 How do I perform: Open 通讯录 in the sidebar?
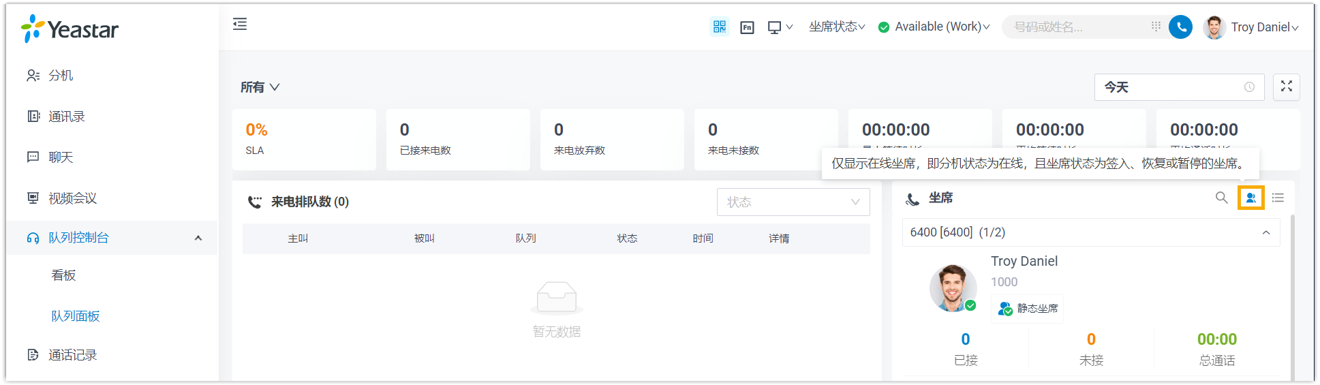click(66, 117)
